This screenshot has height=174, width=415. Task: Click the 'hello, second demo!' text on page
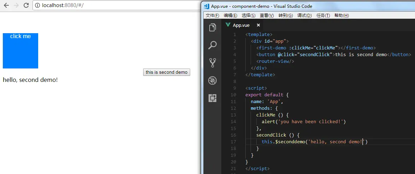30,80
